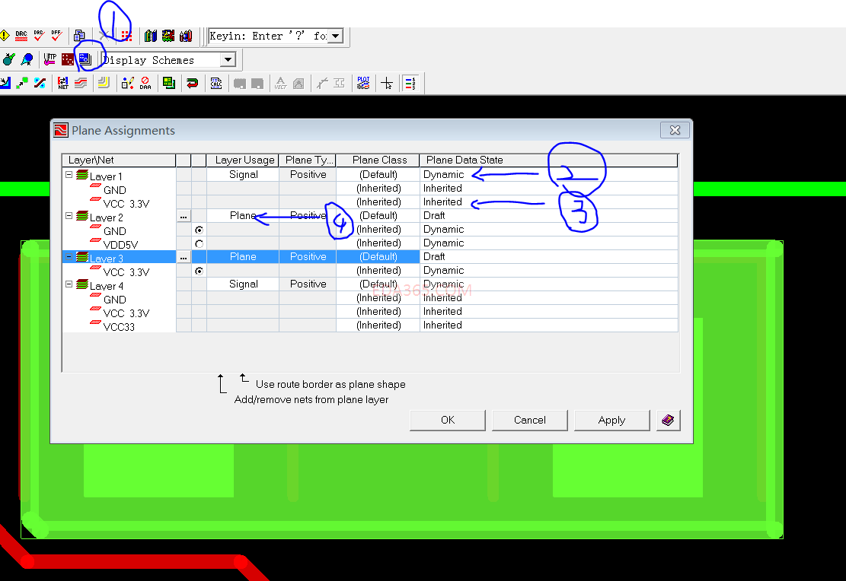Click Layer 2 Draft data state cell
Image resolution: width=846 pixels, height=581 pixels.
click(x=549, y=215)
